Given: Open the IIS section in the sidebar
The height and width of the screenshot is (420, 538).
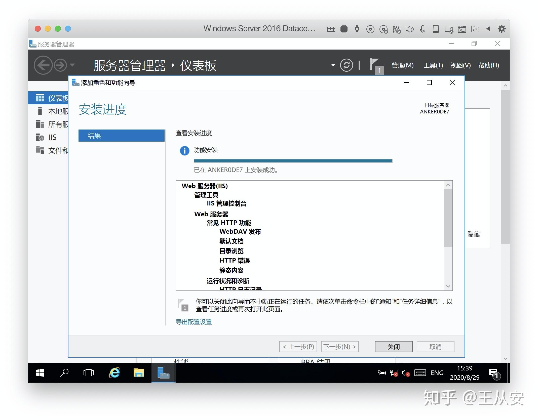Looking at the screenshot, I should click(52, 137).
